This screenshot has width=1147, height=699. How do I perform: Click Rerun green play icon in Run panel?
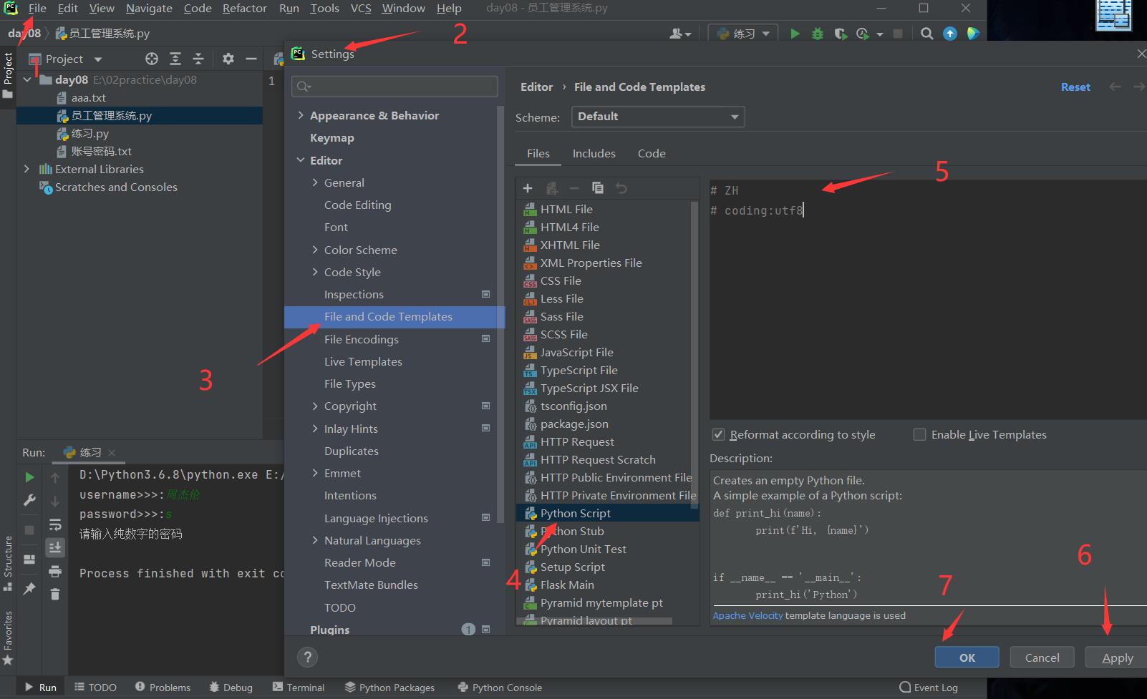29,477
